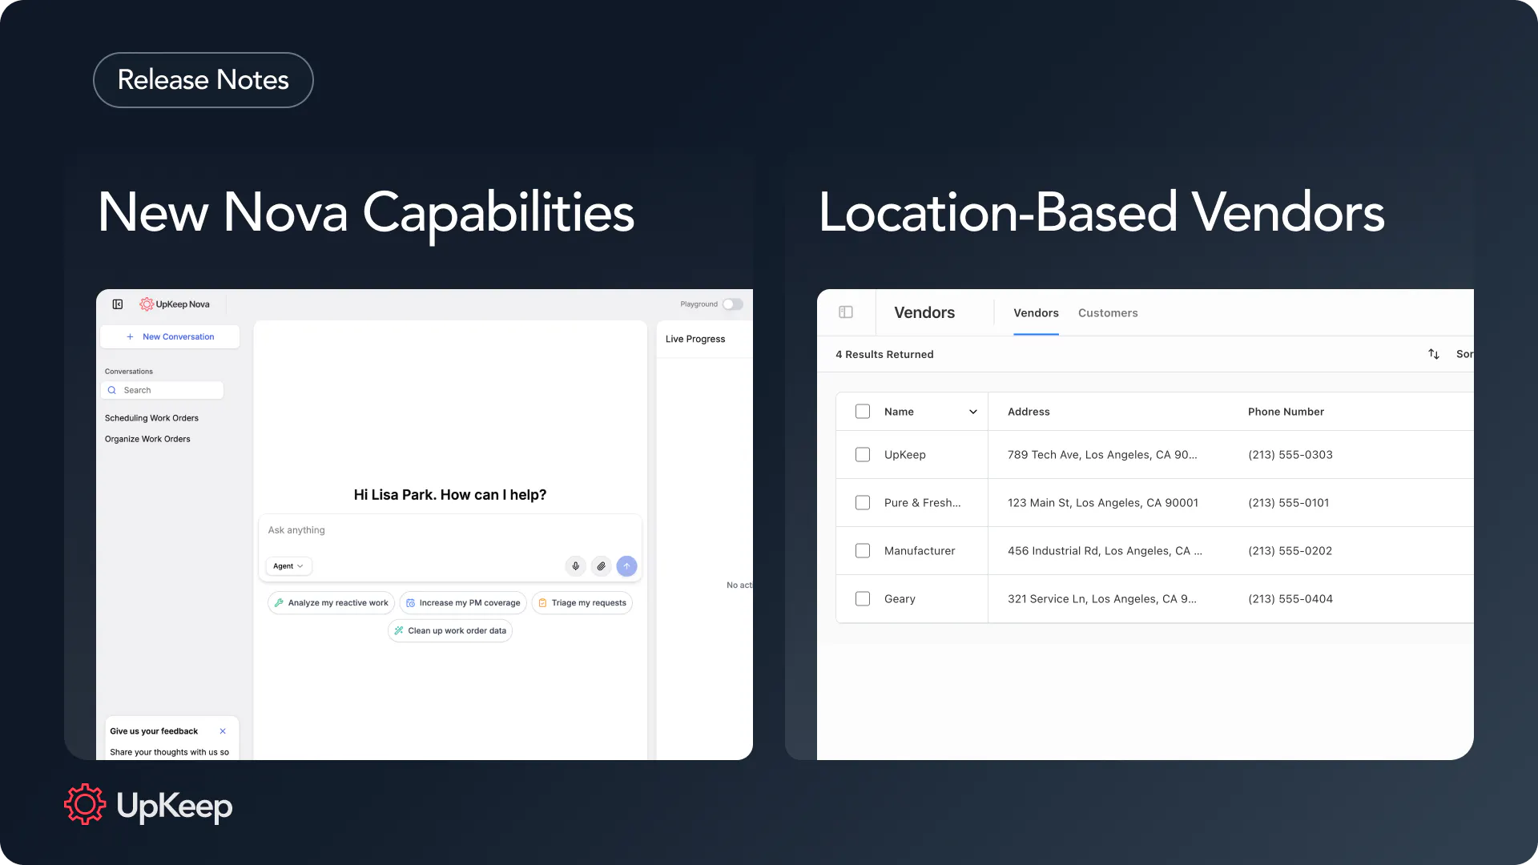This screenshot has height=865, width=1538.
Task: Close the feedback card with X
Action: [223, 731]
